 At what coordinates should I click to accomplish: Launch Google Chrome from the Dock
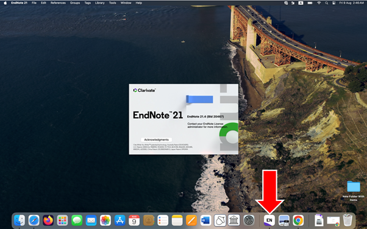(x=298, y=220)
